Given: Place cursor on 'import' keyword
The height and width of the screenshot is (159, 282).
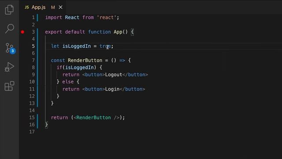Looking at the screenshot, I should (54, 18).
